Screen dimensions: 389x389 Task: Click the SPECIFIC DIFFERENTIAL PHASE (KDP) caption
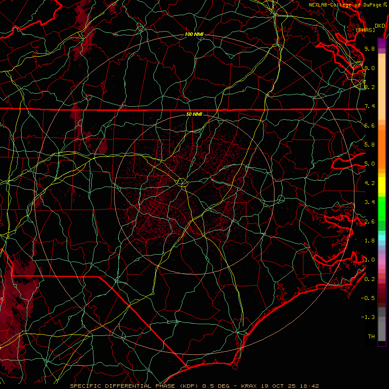(x=134, y=386)
